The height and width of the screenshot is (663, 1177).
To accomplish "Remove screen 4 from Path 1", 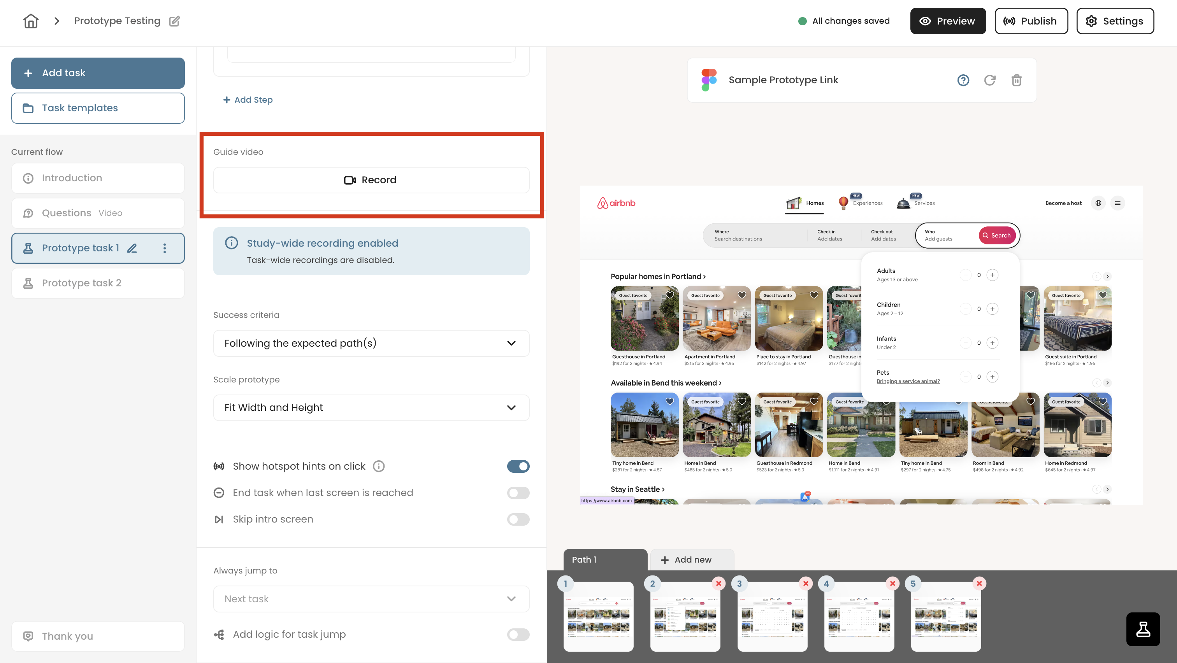I will click(x=892, y=583).
